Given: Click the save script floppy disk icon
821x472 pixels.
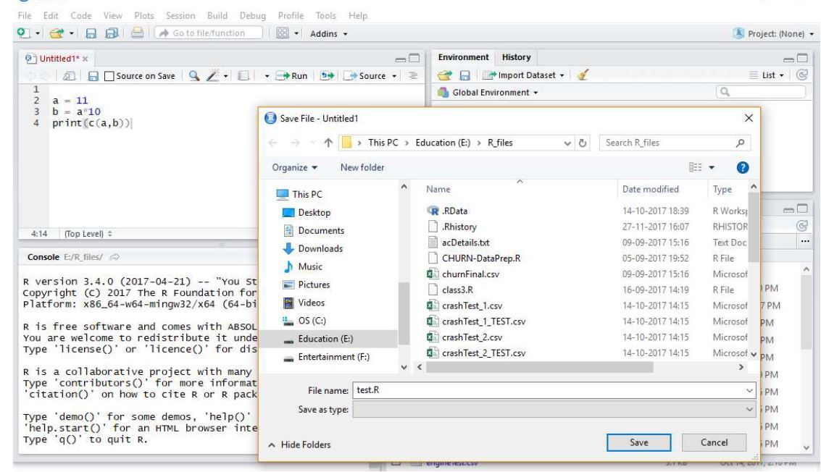Looking at the screenshot, I should point(93,76).
